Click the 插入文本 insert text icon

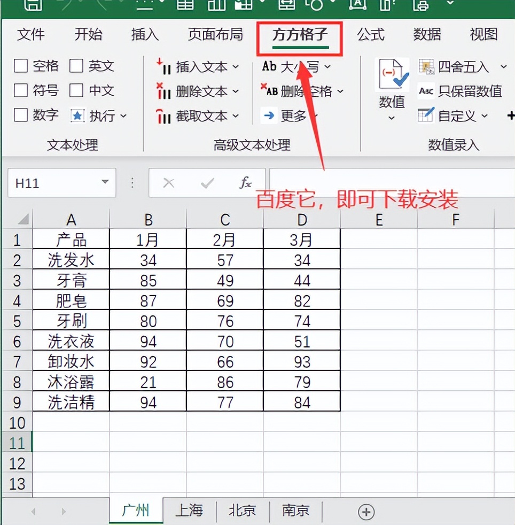(x=163, y=67)
